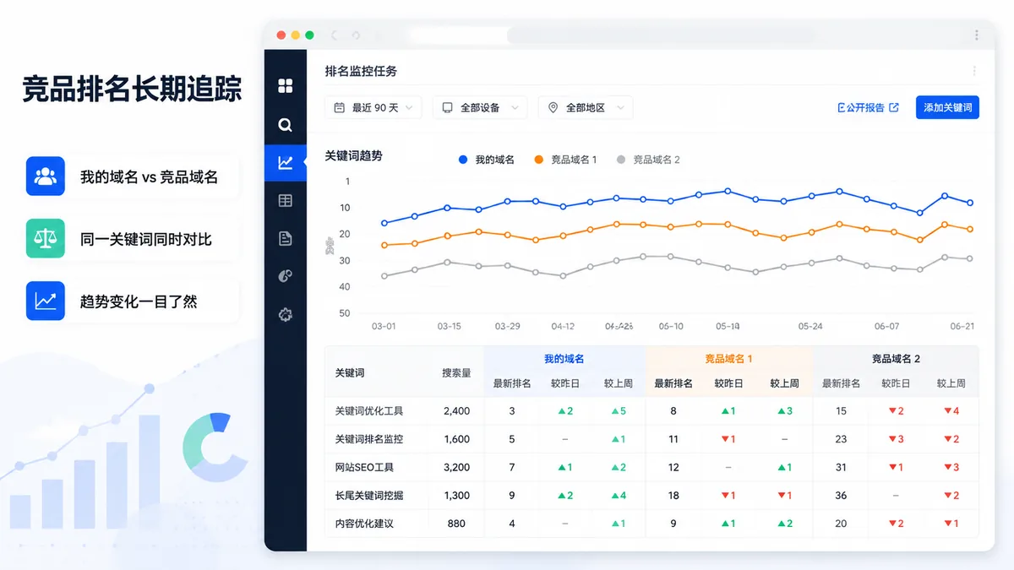Click the external link icon next to 公开报告
This screenshot has height=570, width=1014.
click(894, 108)
